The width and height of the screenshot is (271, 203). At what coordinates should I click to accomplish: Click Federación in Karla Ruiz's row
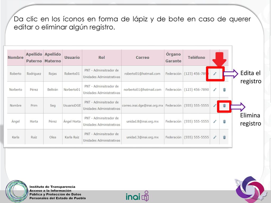click(x=173, y=137)
